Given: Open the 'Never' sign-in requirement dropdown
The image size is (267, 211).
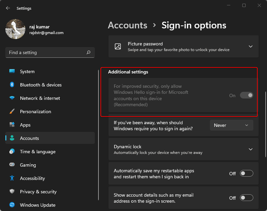Looking at the screenshot, I should [x=232, y=125].
